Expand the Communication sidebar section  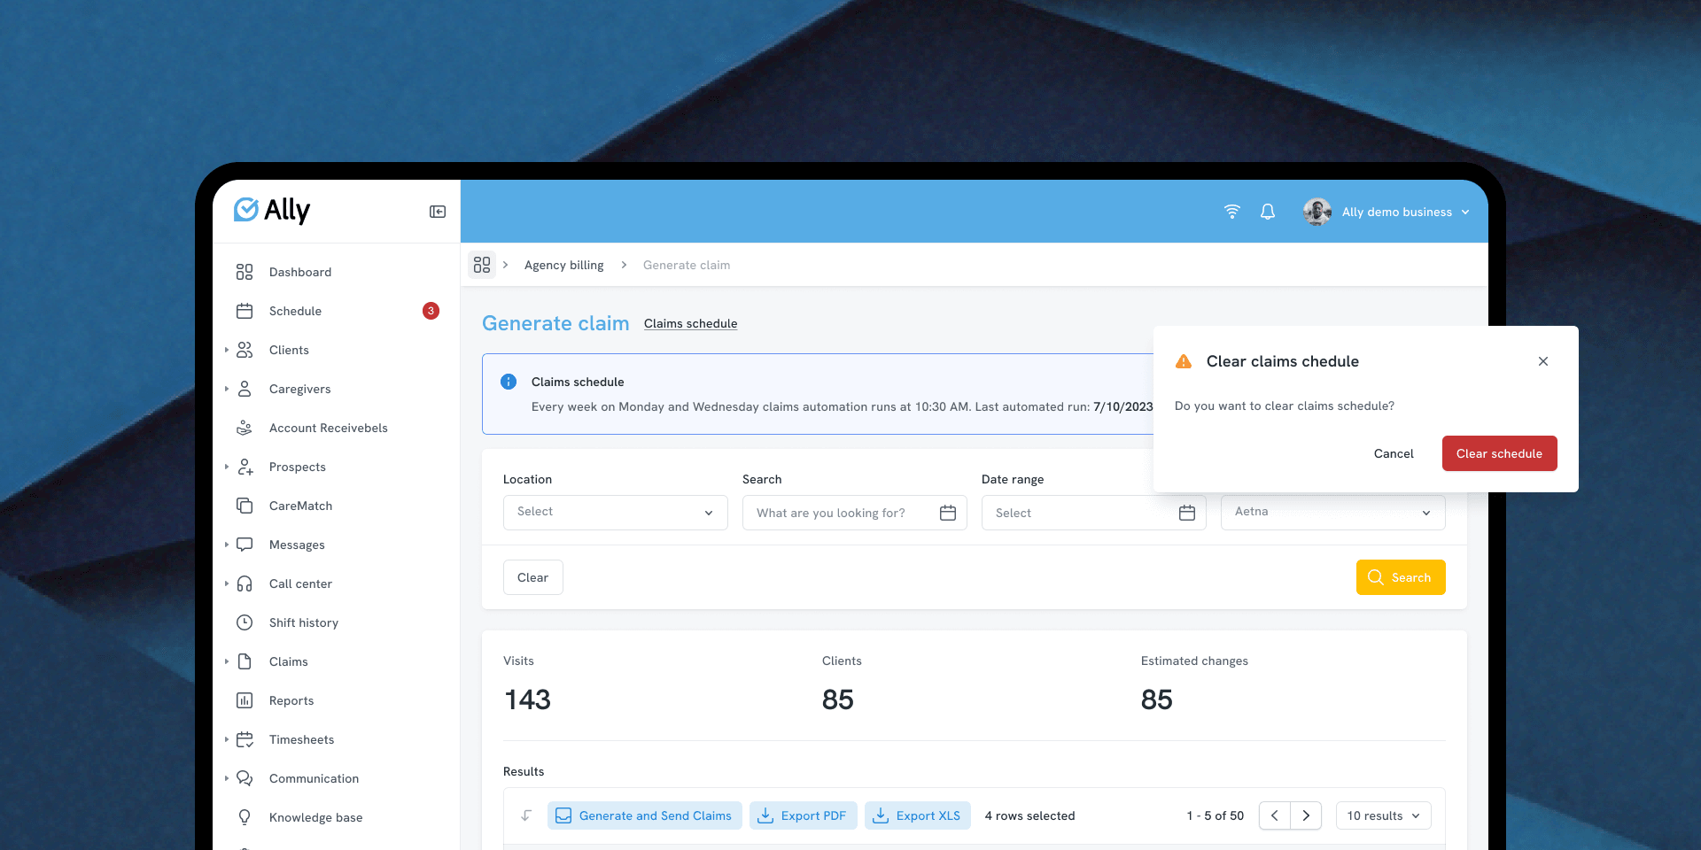tap(227, 778)
